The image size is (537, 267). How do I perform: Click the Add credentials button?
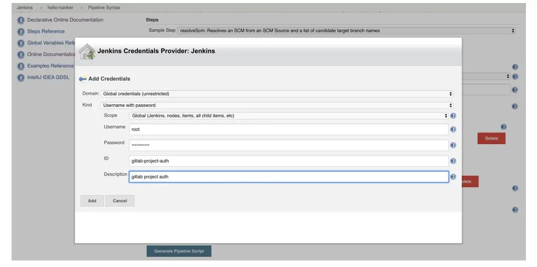point(92,201)
